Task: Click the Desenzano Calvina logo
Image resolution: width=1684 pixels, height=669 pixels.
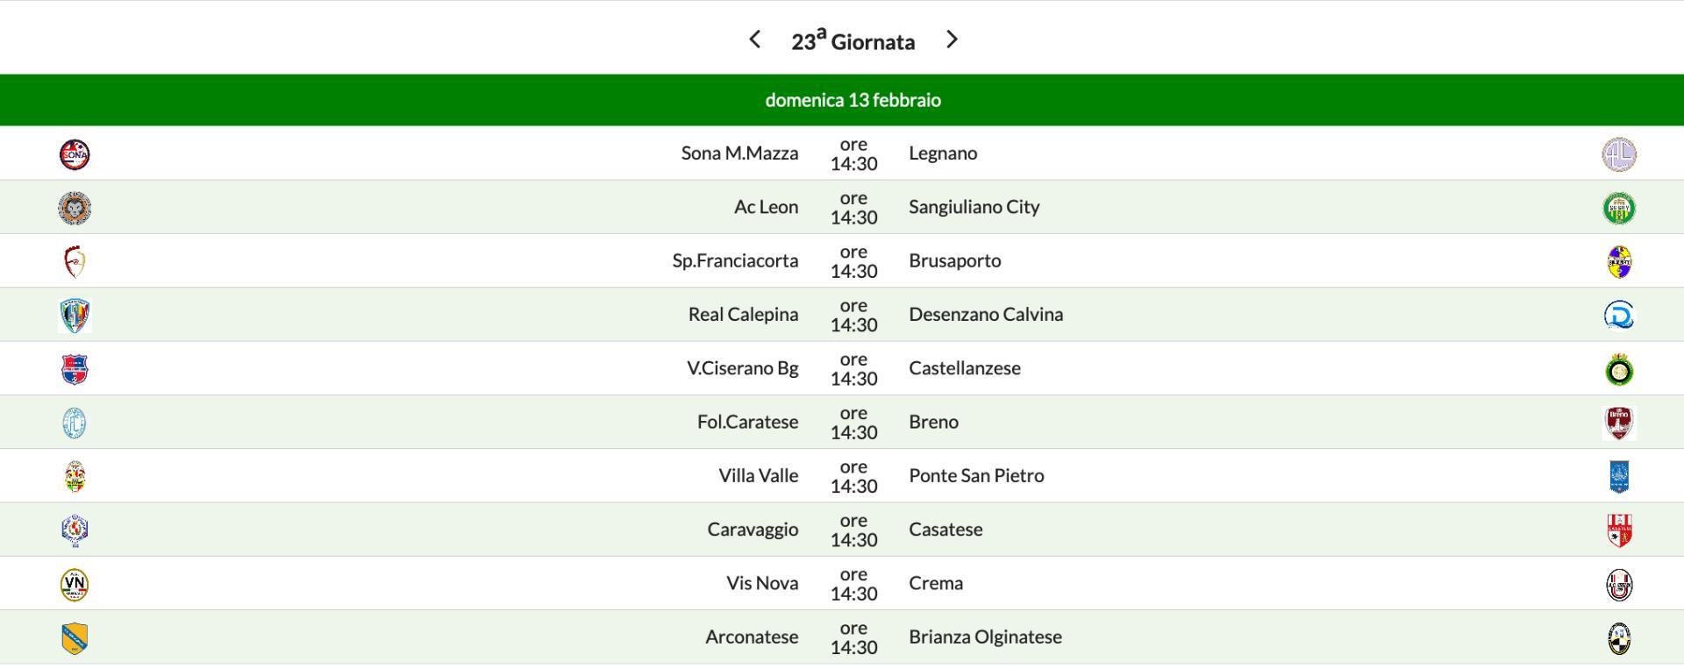Action: point(1618,316)
